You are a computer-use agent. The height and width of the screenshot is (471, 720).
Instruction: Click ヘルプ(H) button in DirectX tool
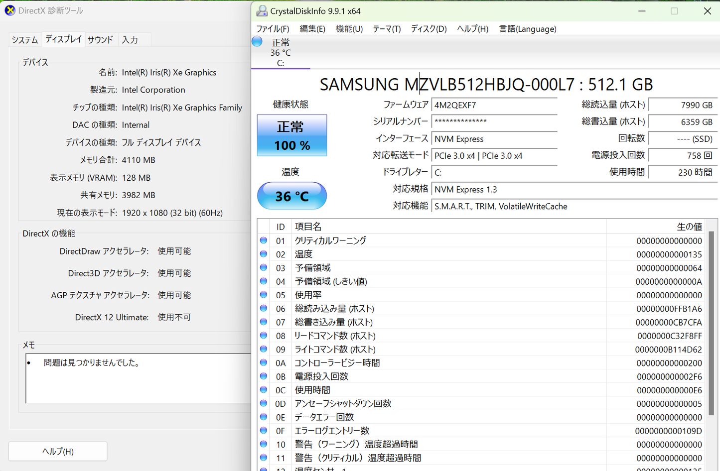[x=58, y=451]
